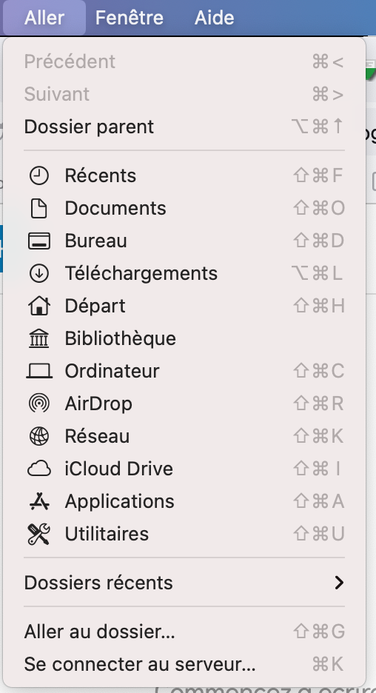Open the Aide menu
376x693 pixels.
[215, 18]
